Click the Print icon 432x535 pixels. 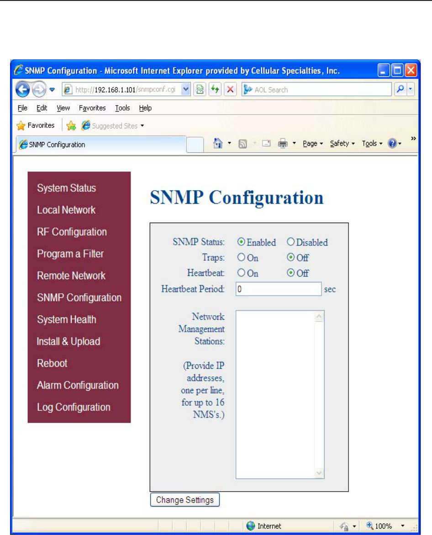(283, 143)
